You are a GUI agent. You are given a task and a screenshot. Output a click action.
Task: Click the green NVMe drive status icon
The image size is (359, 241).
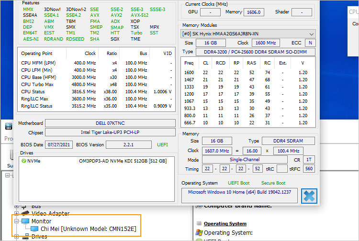pos(24,161)
